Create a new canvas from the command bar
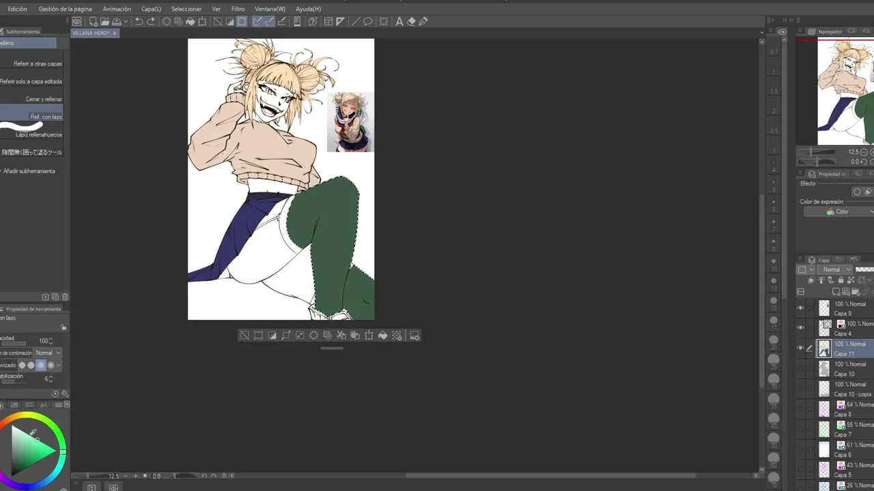The height and width of the screenshot is (491, 874). [x=94, y=21]
